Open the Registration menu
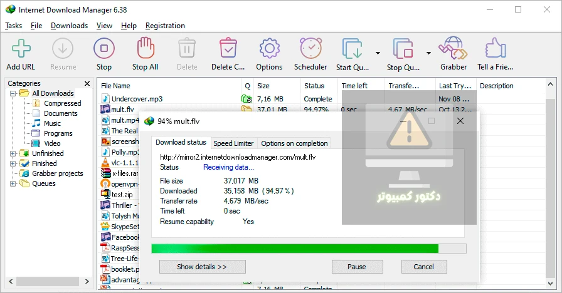 [x=165, y=26]
